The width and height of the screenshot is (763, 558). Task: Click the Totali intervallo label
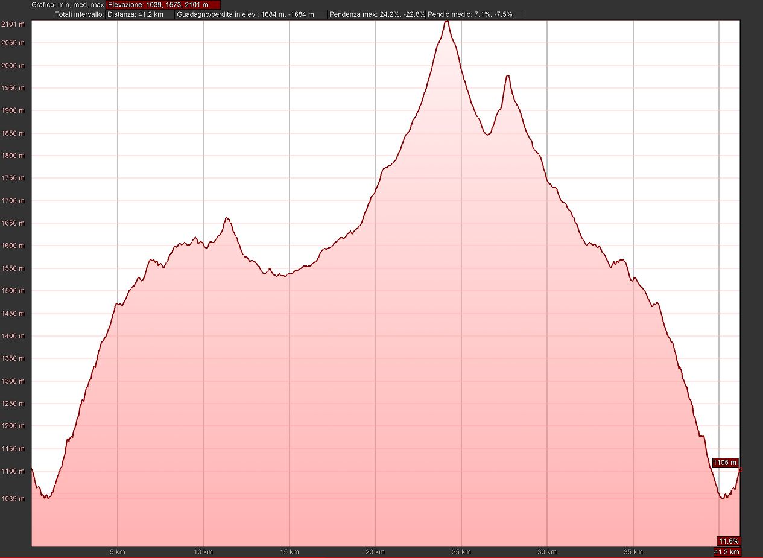point(78,14)
